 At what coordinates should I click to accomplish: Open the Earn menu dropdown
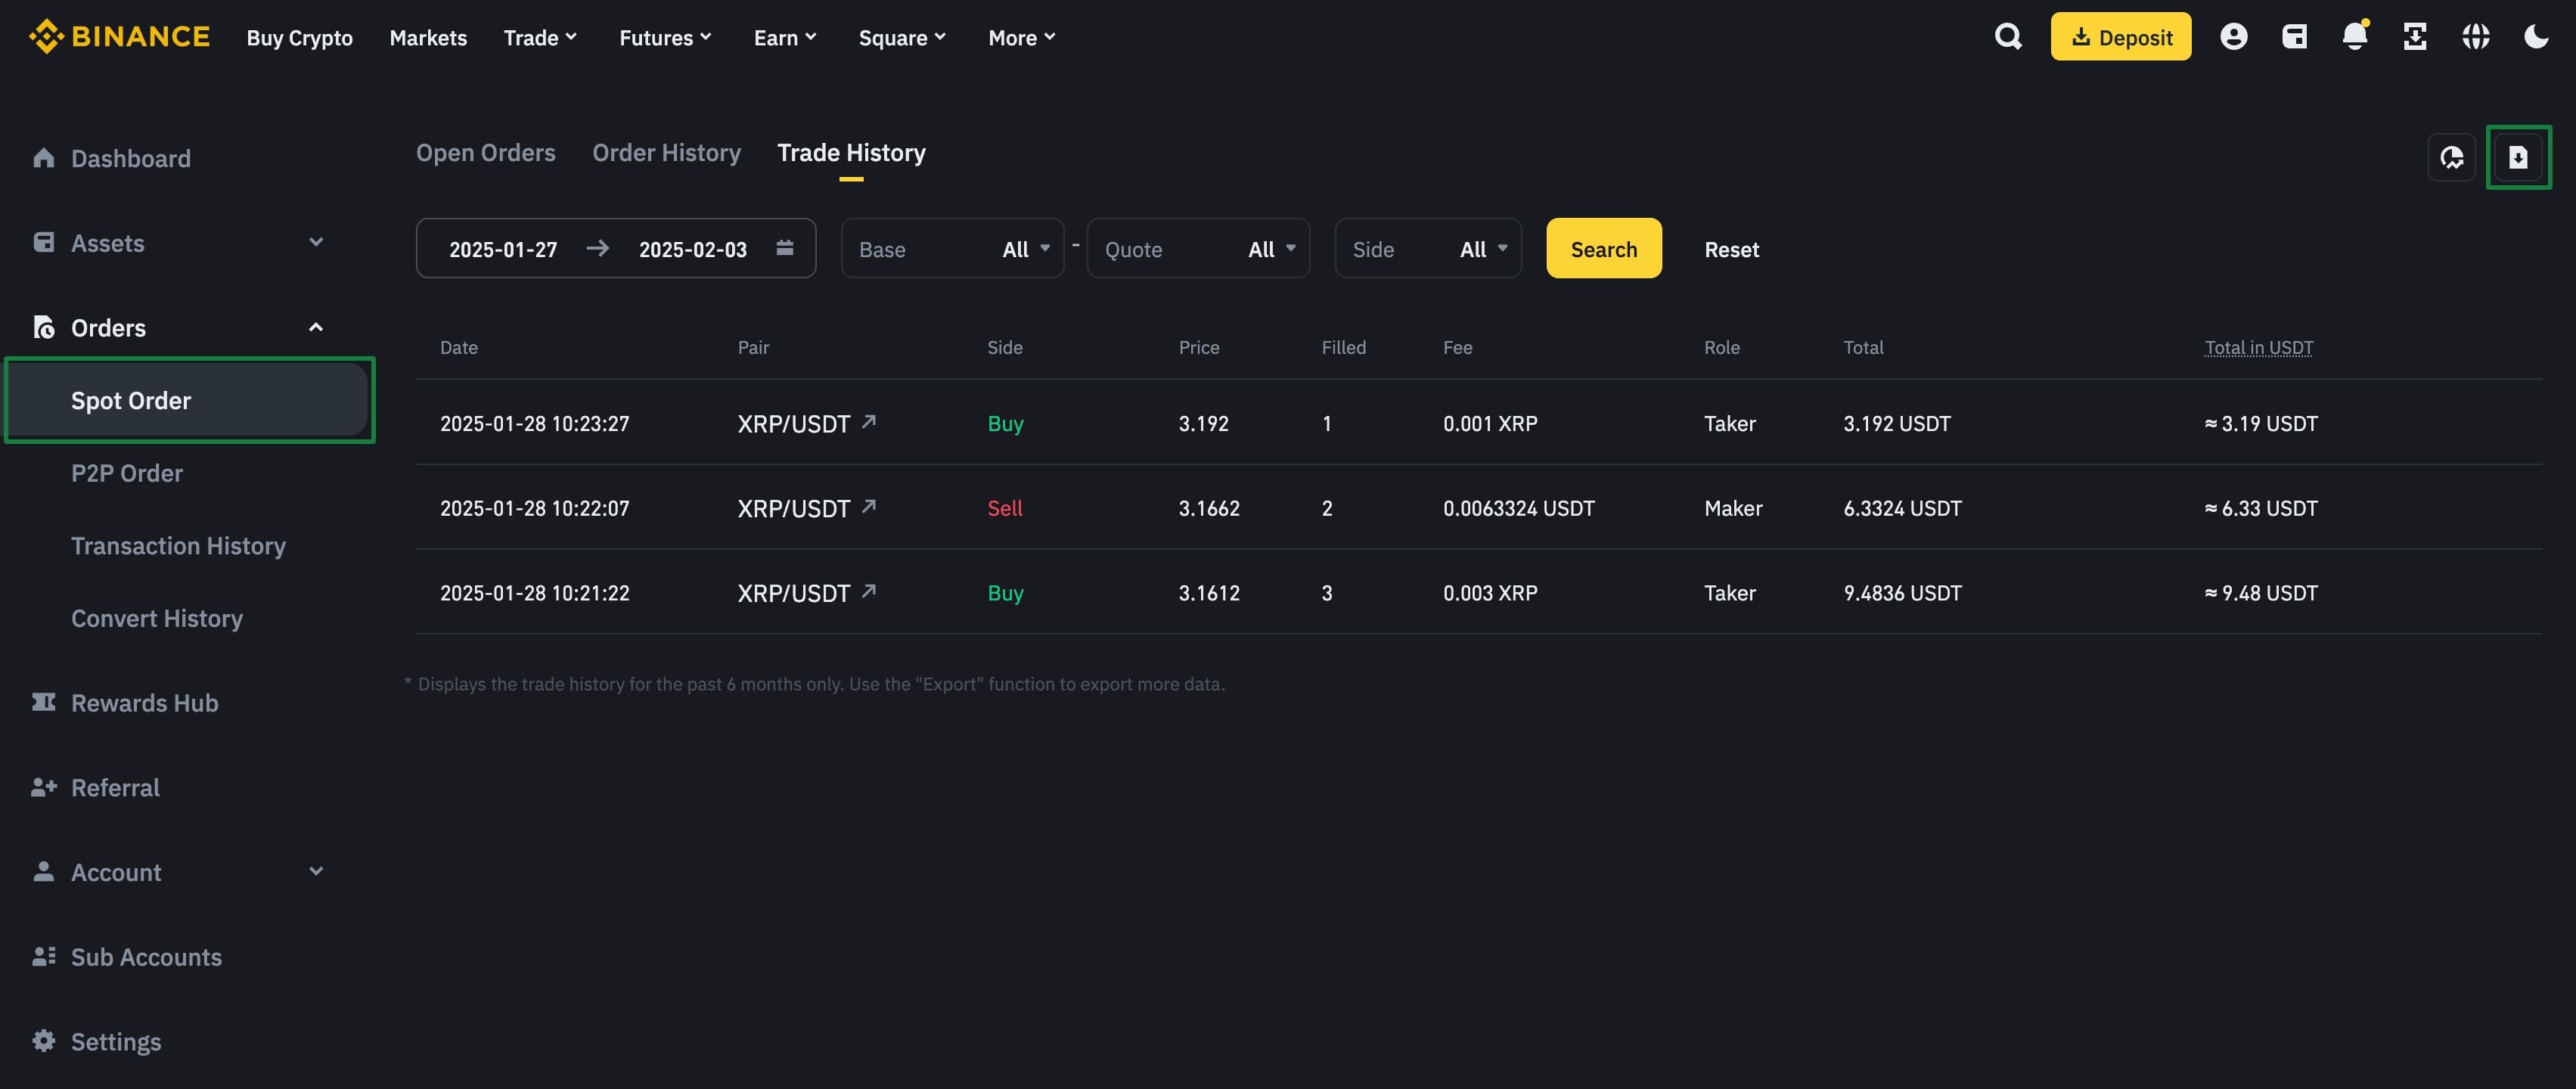785,37
